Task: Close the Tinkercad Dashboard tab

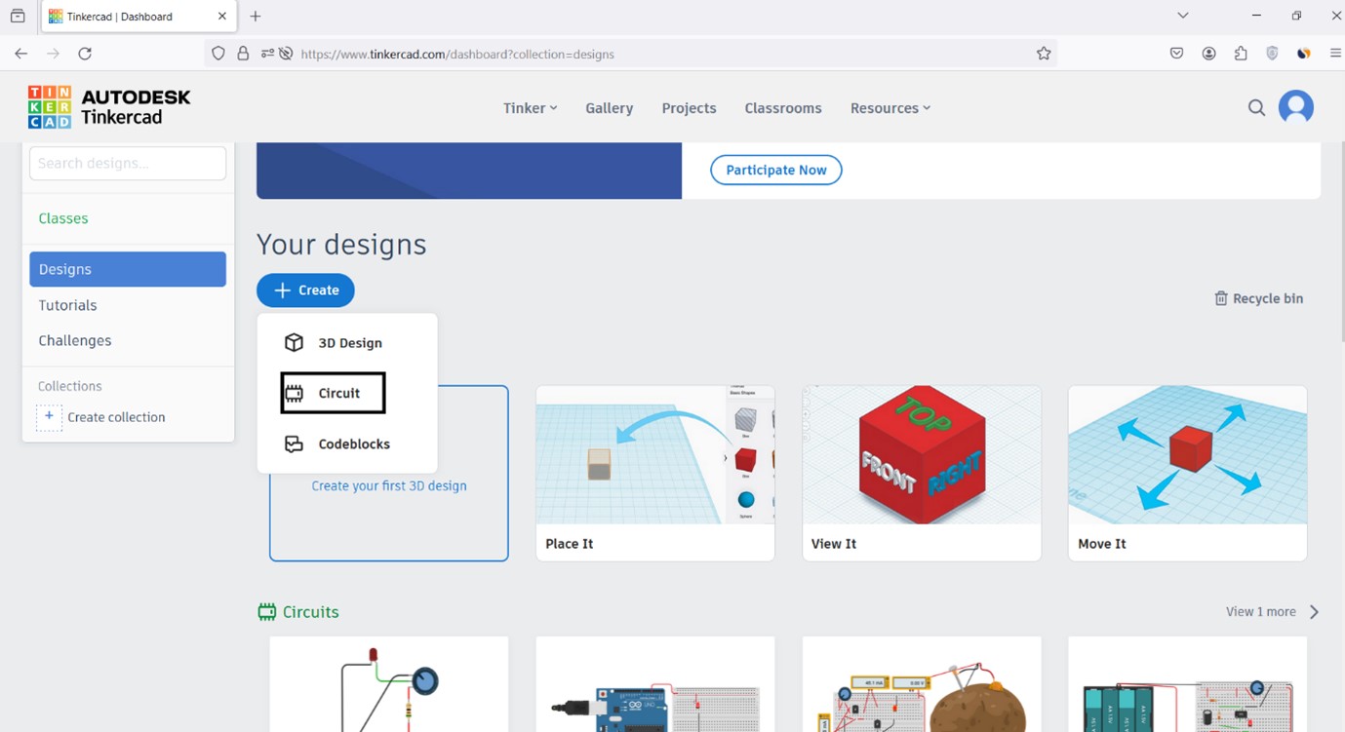Action: coord(222,17)
